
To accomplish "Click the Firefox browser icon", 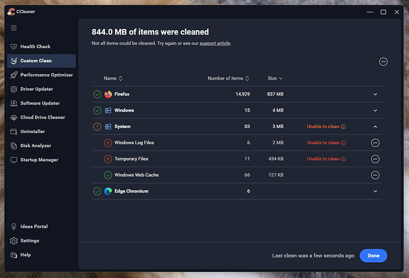I will pyautogui.click(x=108, y=94).
